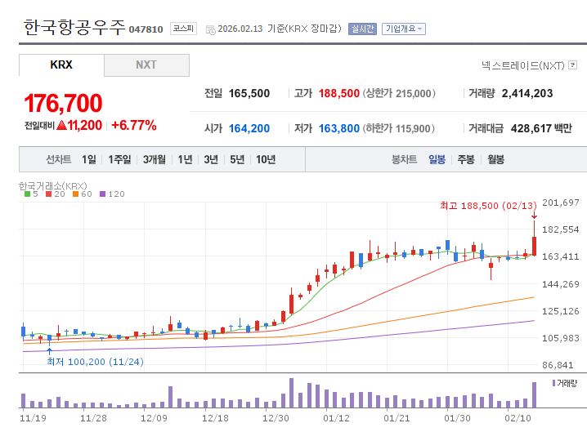Click the tall red candle on 02/13
Image resolution: width=587 pixels, height=432 pixels.
pos(534,246)
